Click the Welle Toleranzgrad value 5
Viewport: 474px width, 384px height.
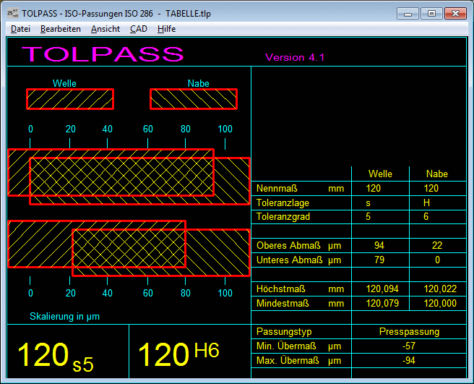point(369,217)
